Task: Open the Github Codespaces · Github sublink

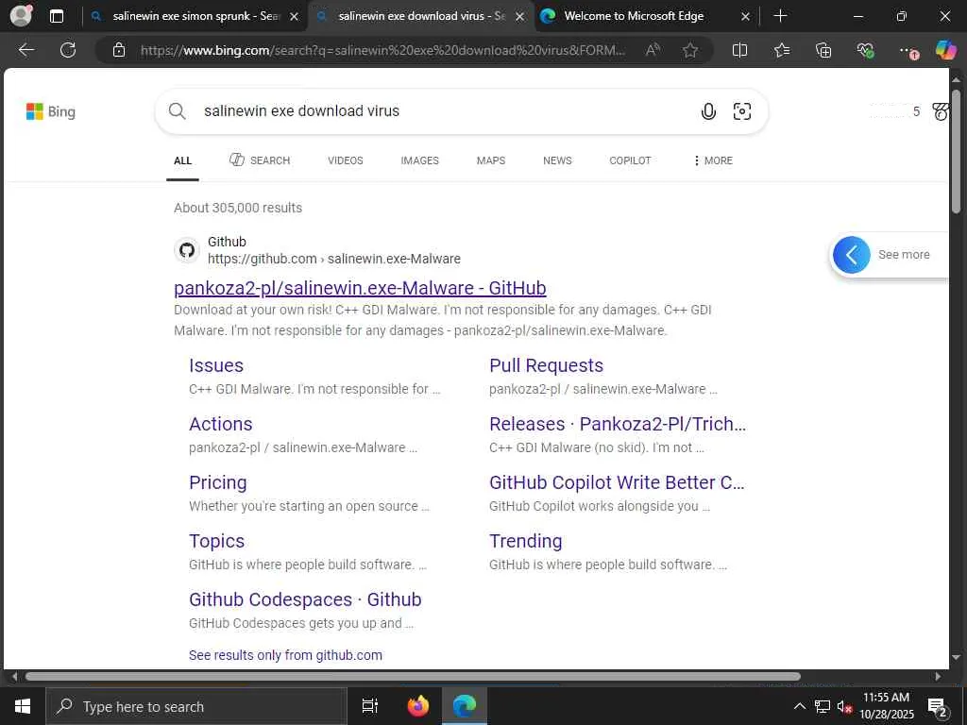Action: 305,599
